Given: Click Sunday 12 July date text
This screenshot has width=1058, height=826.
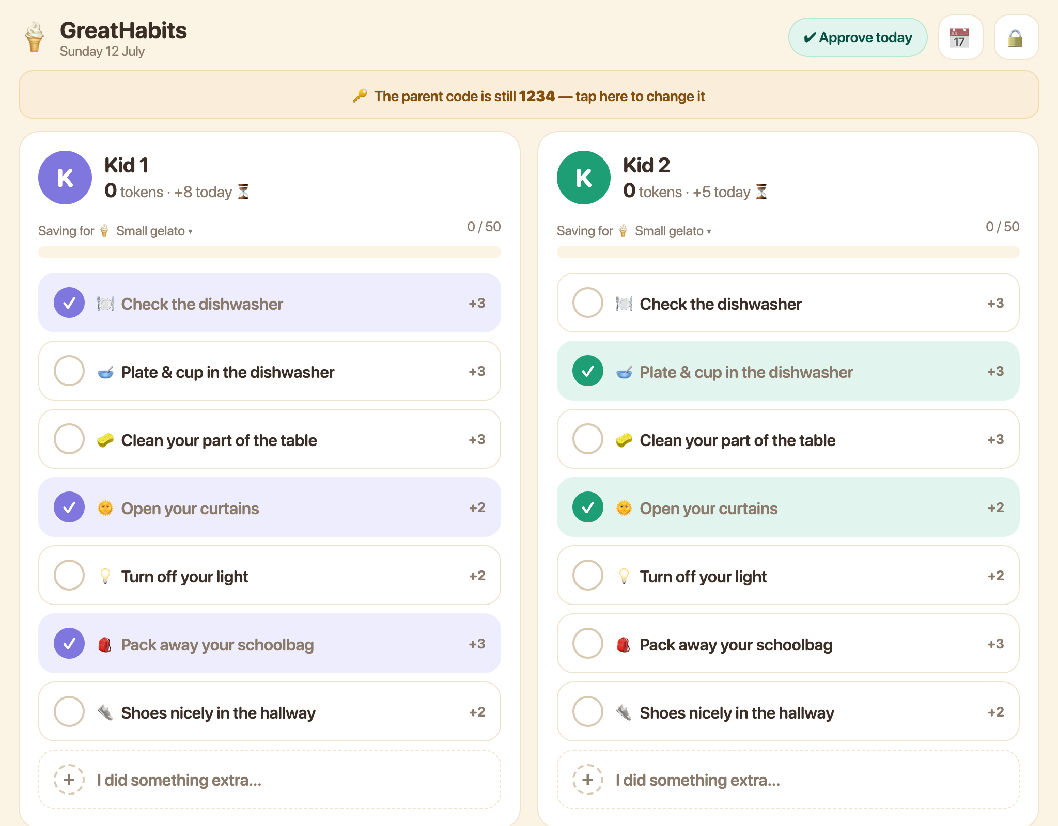Looking at the screenshot, I should [x=102, y=51].
